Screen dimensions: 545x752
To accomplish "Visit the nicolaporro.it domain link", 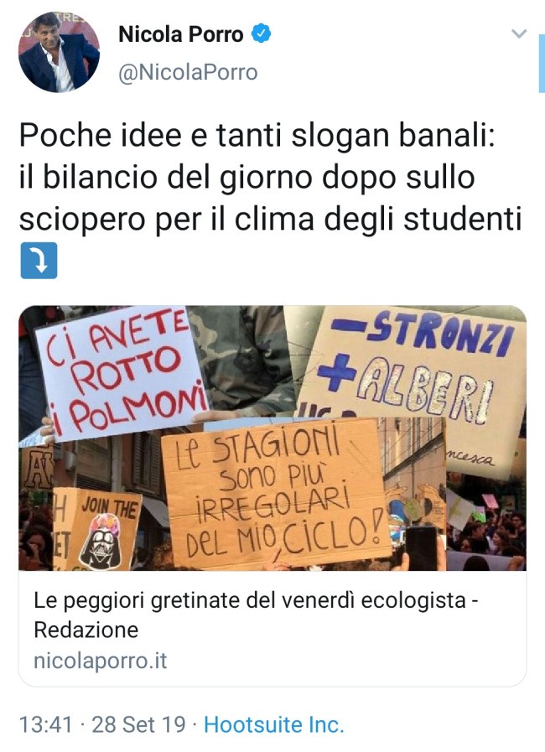I will [101, 661].
